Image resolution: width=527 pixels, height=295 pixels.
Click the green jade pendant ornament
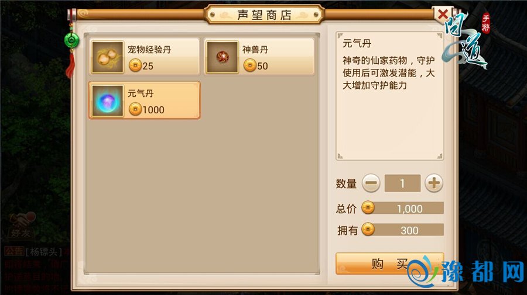pos(71,40)
